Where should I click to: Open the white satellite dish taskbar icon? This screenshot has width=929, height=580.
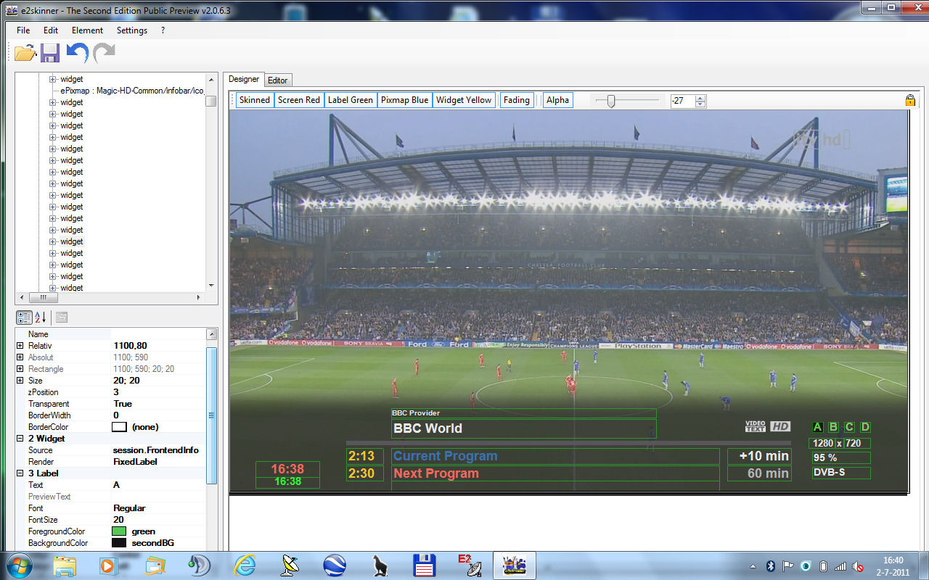pyautogui.click(x=290, y=565)
